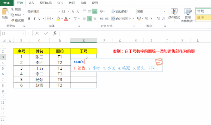Switch to the Insert (插入) tab
Viewport: 211px width, 125px height.
pyautogui.click(x=31, y=3)
